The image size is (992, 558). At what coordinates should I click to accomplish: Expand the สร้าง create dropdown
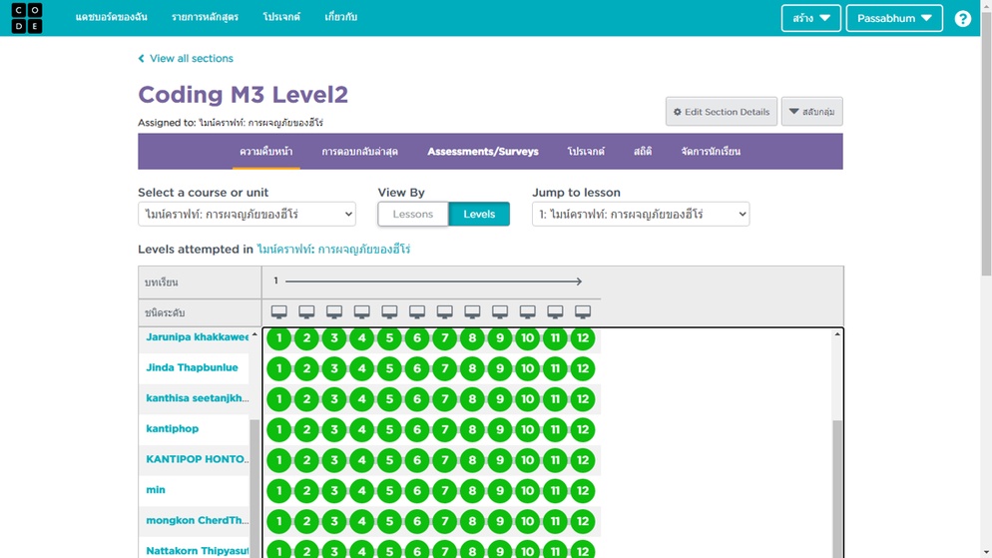[810, 18]
